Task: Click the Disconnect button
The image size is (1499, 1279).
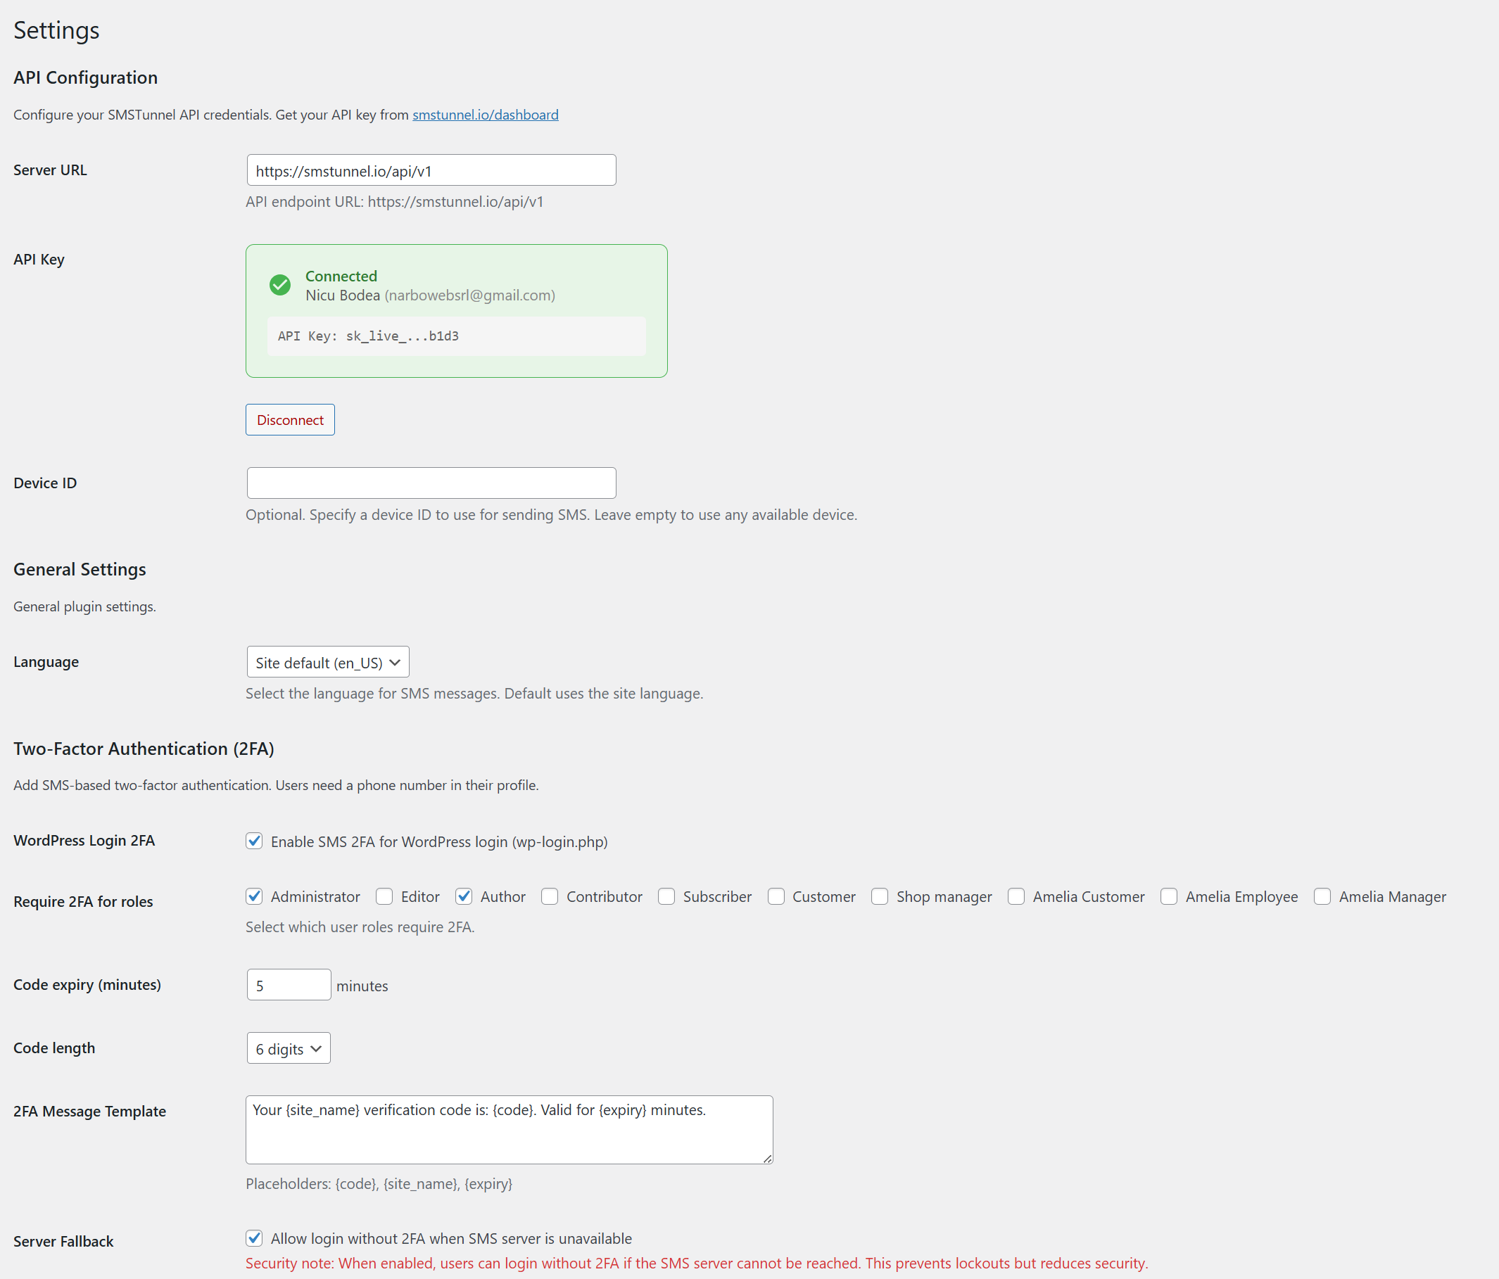Action: (x=289, y=419)
